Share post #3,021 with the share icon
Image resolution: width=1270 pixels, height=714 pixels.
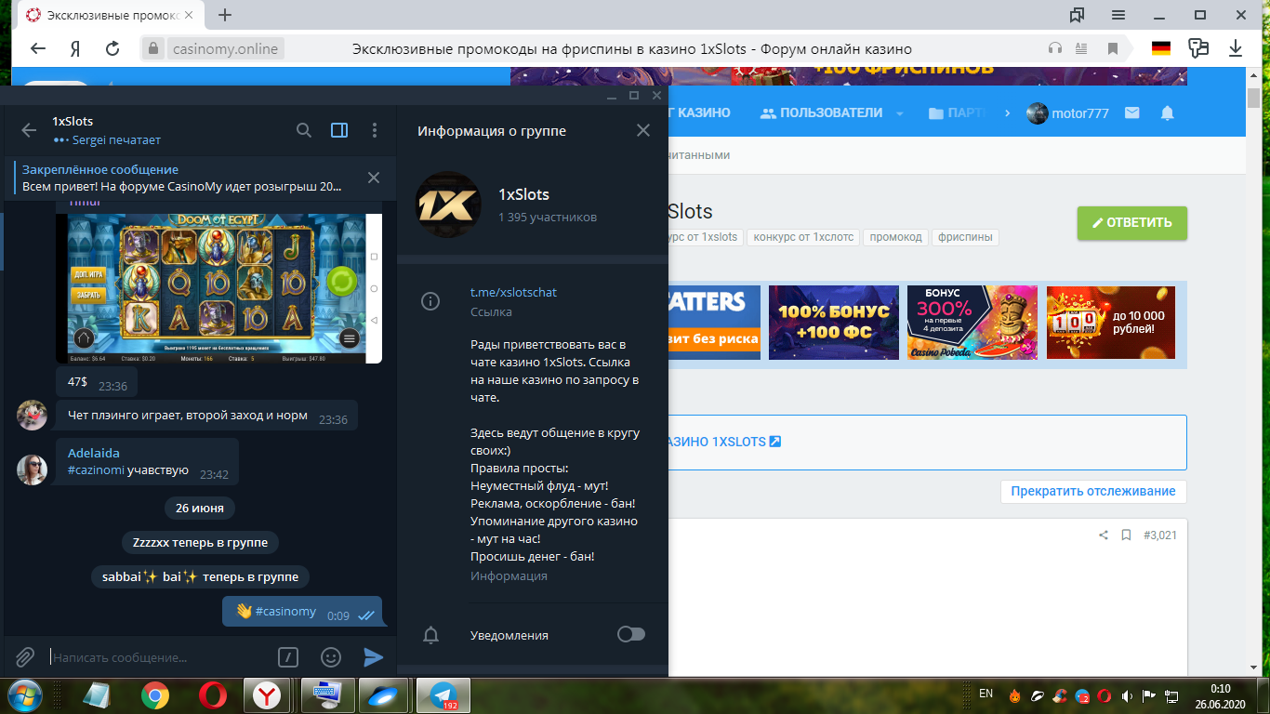pos(1104,535)
